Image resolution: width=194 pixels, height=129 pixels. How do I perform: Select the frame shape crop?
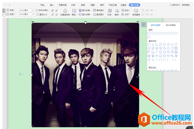coord(176,48)
